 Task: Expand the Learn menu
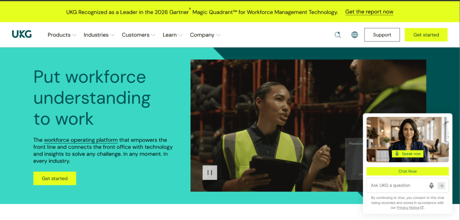173,35
